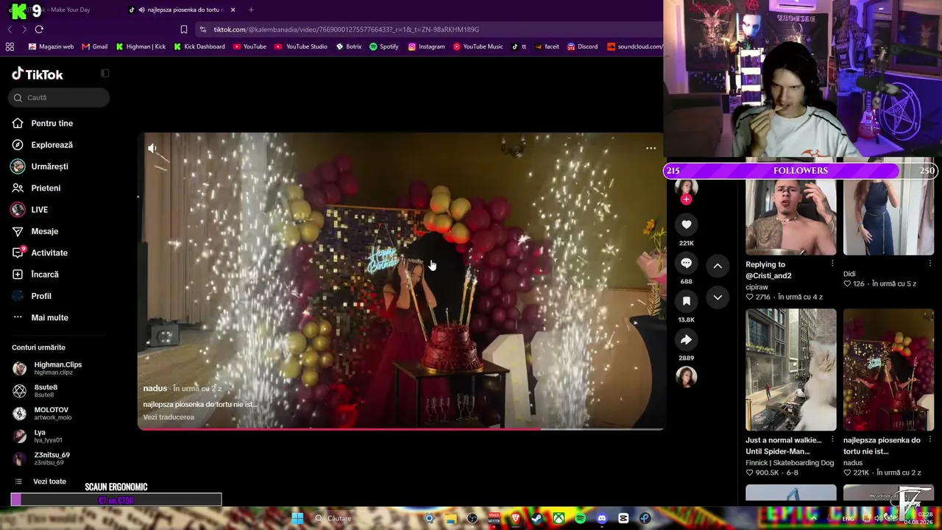Open options for Replying to @Cristi_and2 card

(832, 264)
